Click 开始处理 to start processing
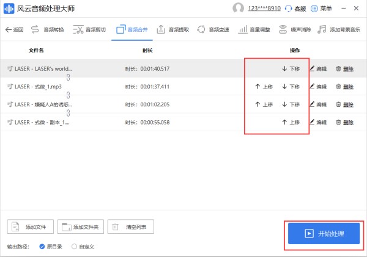Image resolution: width=367 pixels, height=257 pixels. tap(324, 234)
